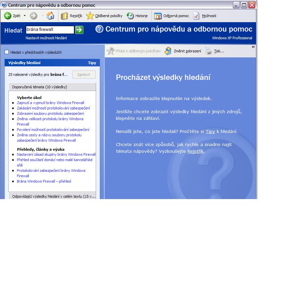Click the Historie toolbar label
This screenshot has height=282, width=301.
(141, 16)
